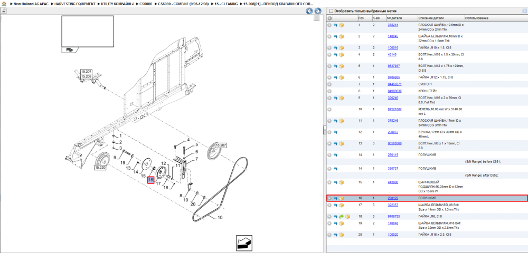Click the blue arrow icon for part 290119
The image size is (528, 253).
click(x=335, y=155)
